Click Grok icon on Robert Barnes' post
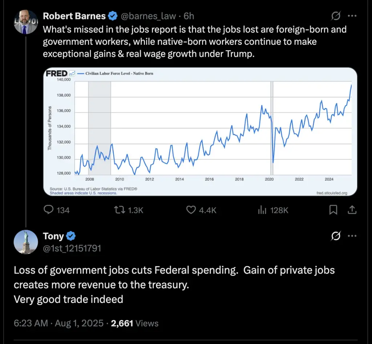The image size is (372, 344). (x=336, y=16)
